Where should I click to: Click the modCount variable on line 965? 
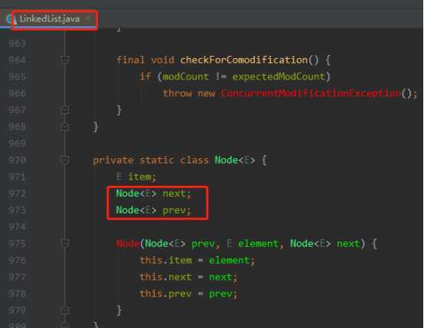coord(185,76)
